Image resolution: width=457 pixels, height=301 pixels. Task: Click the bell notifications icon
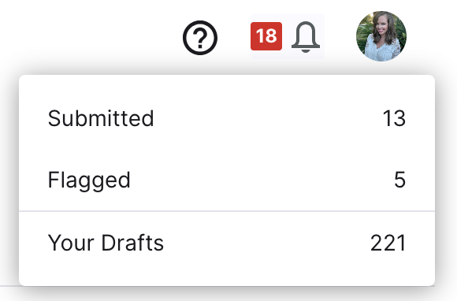tap(306, 37)
